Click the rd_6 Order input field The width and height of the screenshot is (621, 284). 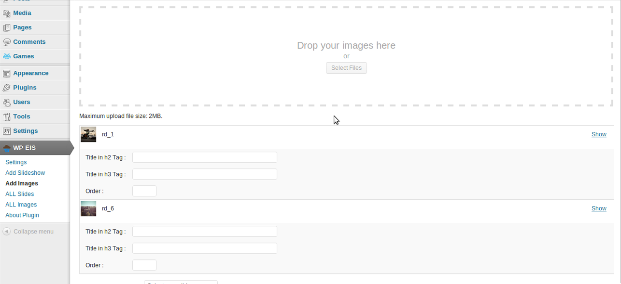pyautogui.click(x=144, y=265)
